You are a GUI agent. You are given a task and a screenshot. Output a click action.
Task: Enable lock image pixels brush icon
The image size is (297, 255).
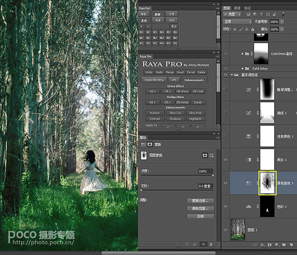(x=241, y=29)
